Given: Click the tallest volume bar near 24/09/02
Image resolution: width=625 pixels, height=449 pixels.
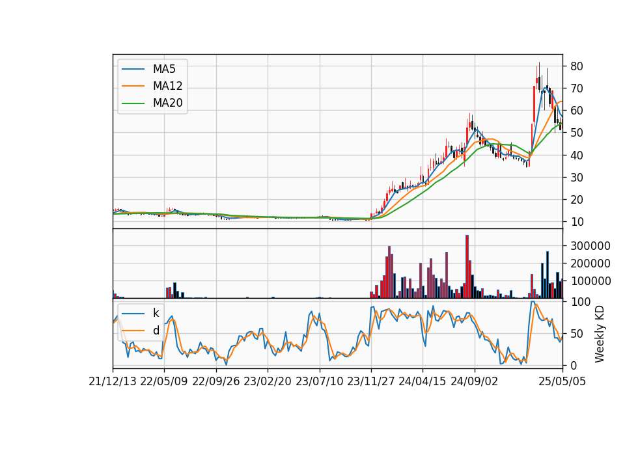Looking at the screenshot, I should (467, 267).
